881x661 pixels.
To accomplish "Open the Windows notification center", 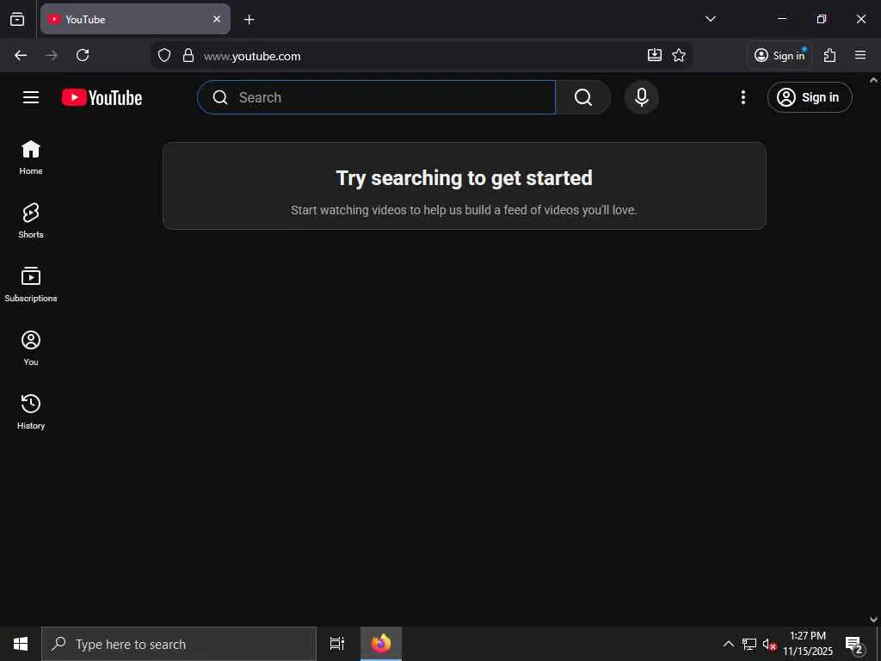I will coord(854,644).
